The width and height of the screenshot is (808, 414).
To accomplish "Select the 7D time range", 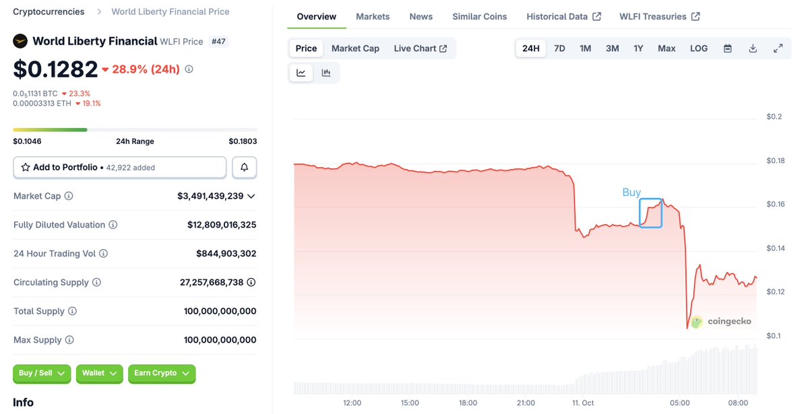I will (559, 48).
